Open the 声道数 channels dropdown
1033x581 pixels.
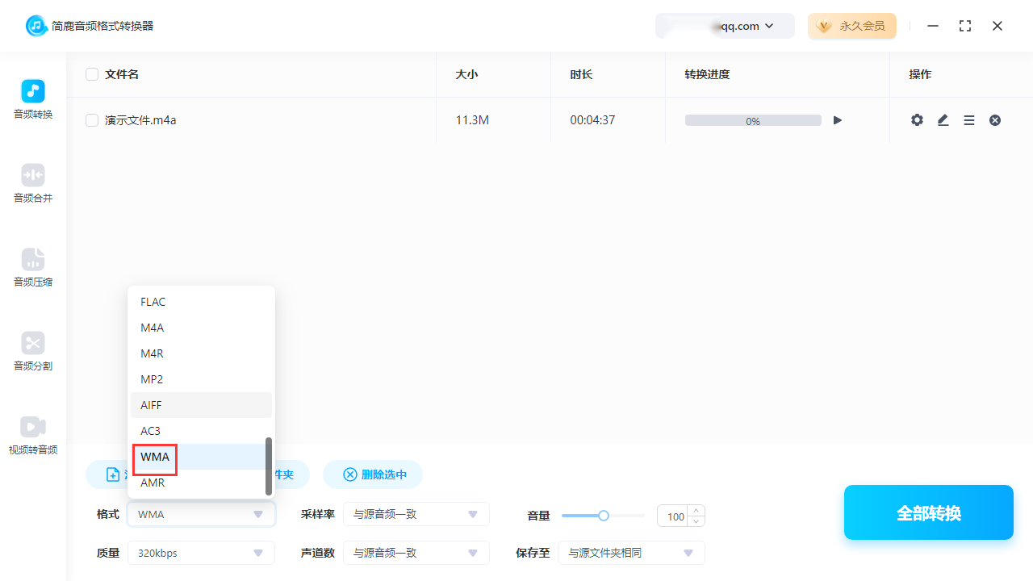pyautogui.click(x=416, y=553)
